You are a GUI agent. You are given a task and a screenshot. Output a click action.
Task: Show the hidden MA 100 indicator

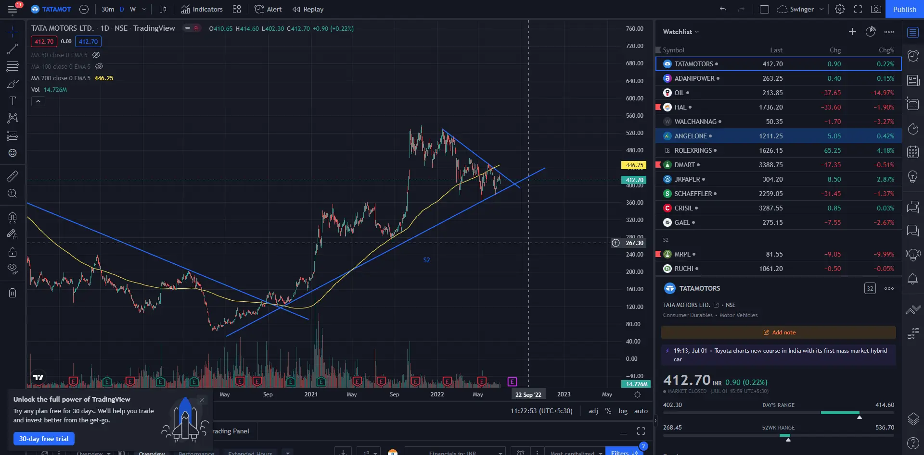tap(99, 66)
